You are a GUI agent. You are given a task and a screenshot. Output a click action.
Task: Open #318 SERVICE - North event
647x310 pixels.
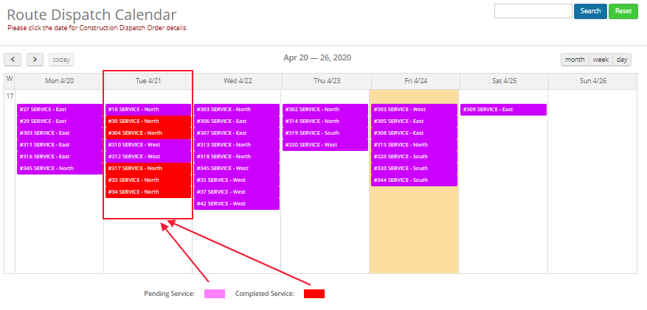pyautogui.click(x=237, y=157)
